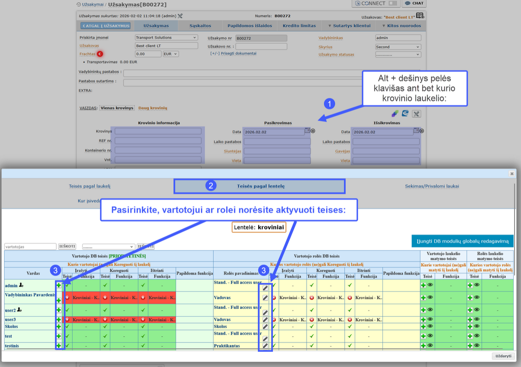Open Transport Solutions company dropdown

tap(166, 37)
